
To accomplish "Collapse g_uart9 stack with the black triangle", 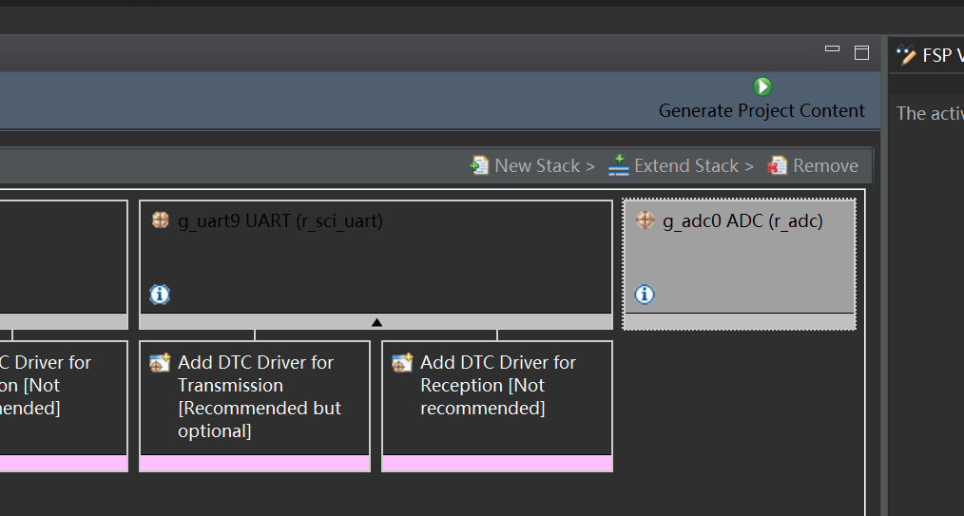I will click(376, 322).
